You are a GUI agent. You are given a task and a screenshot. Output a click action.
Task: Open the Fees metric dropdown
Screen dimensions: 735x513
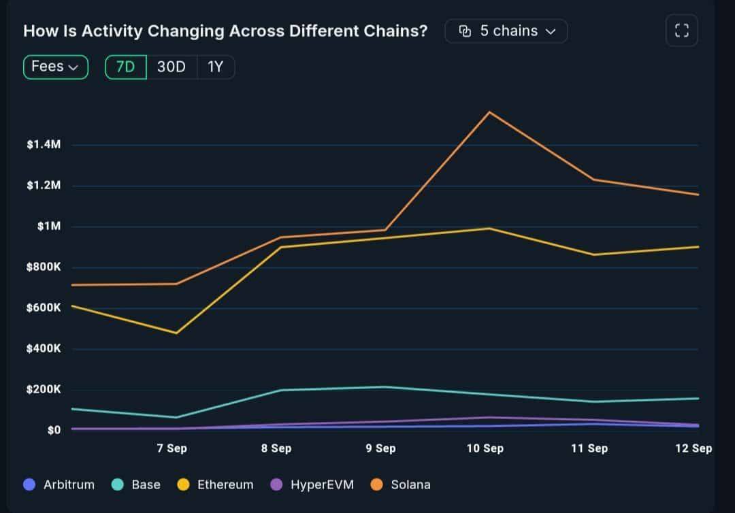55,67
